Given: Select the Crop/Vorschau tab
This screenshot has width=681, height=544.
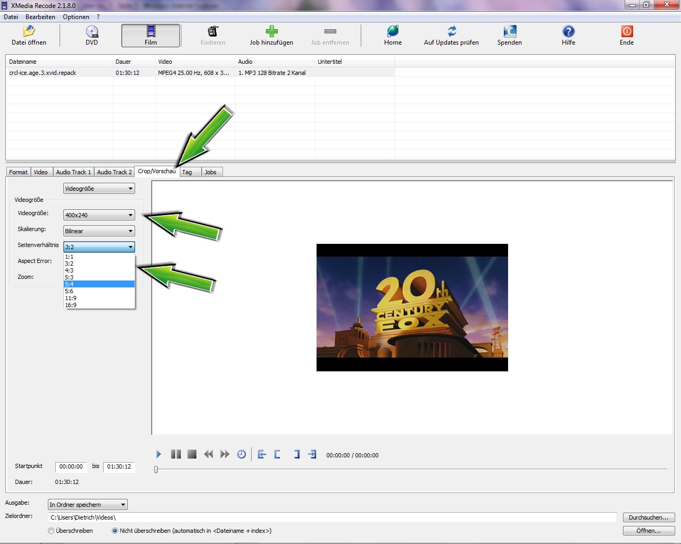Looking at the screenshot, I should click(x=157, y=171).
